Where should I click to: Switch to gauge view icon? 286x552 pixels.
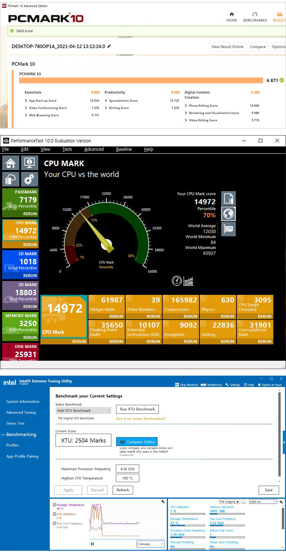click(x=177, y=280)
